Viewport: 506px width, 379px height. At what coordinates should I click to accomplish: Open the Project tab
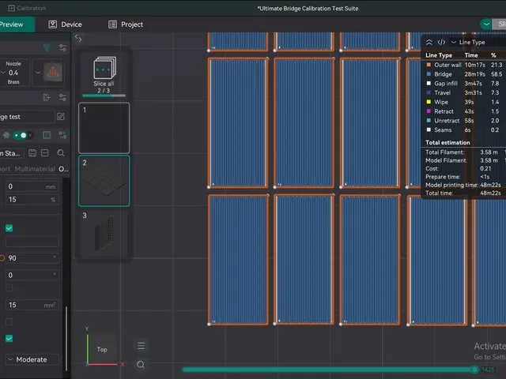(x=126, y=24)
